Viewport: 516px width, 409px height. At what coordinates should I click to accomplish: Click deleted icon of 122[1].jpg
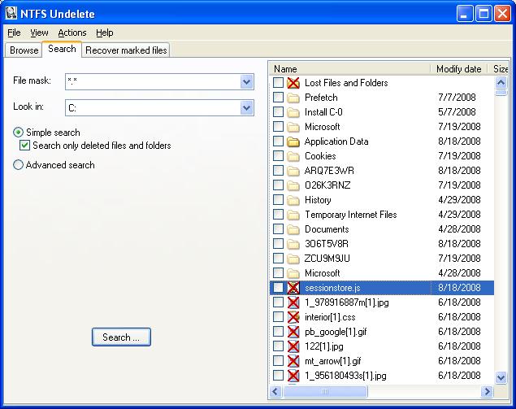point(293,346)
